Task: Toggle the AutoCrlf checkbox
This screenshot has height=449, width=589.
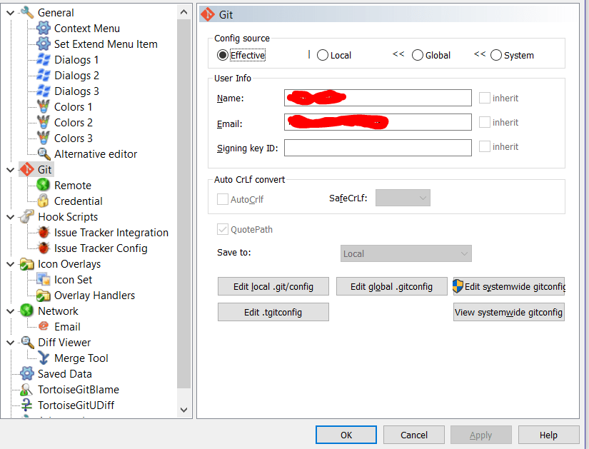Action: click(223, 199)
